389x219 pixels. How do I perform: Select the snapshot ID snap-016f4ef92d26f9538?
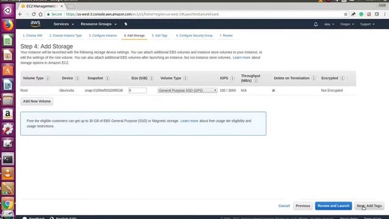tap(104, 91)
